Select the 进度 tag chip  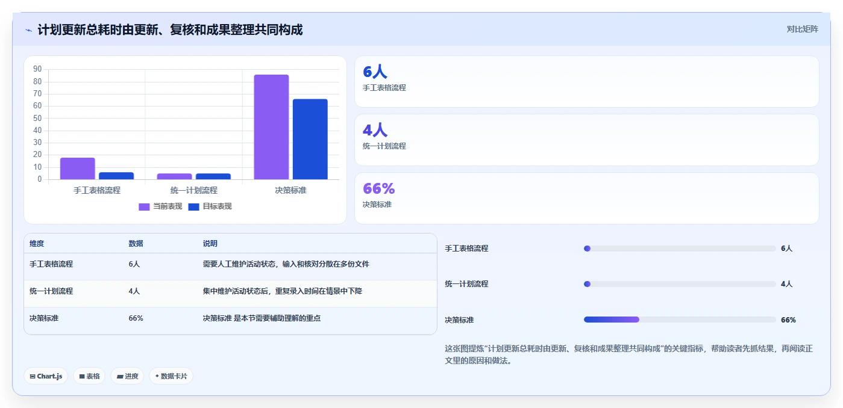[x=127, y=376]
